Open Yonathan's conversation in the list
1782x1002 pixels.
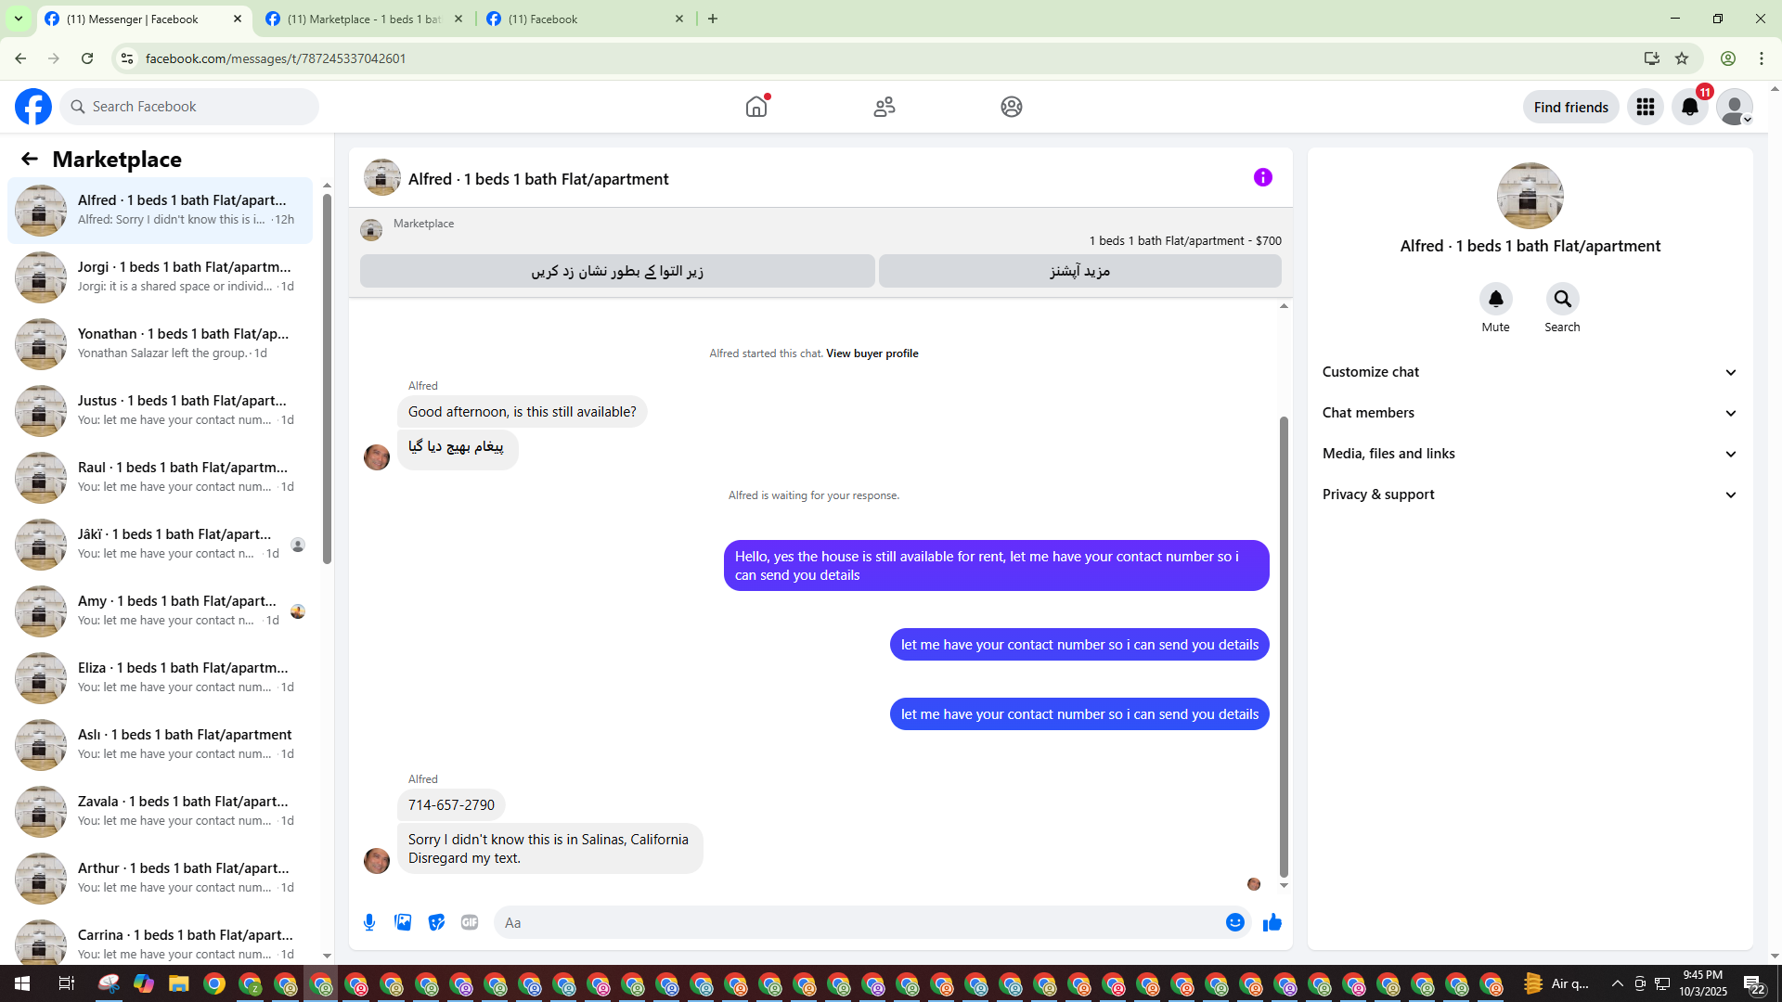click(161, 343)
